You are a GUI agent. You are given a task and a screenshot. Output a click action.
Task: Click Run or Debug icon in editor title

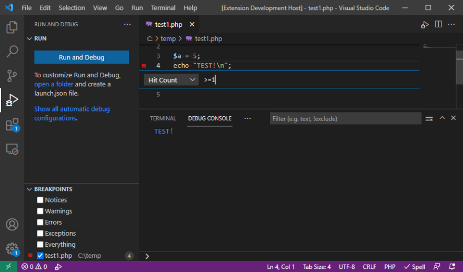[x=425, y=25]
